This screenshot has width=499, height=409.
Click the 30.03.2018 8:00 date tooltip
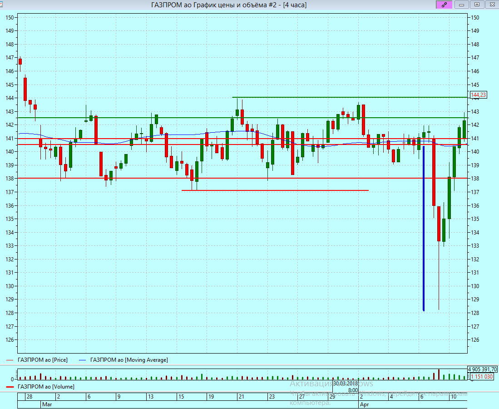tap(346, 387)
